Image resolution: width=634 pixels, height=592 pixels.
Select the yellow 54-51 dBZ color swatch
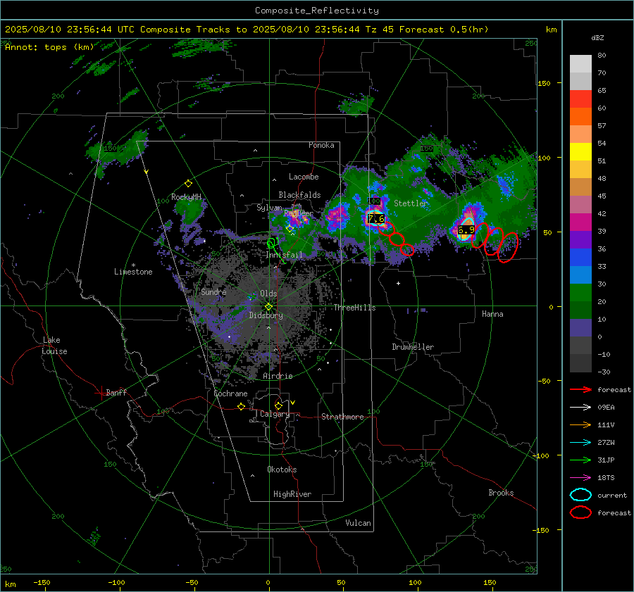(580, 152)
